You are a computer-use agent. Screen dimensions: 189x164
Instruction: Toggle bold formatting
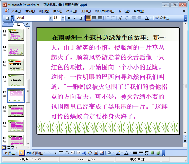[x=69, y=18]
